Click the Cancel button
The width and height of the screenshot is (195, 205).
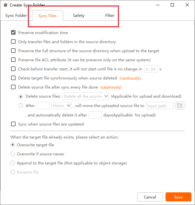tap(150, 197)
